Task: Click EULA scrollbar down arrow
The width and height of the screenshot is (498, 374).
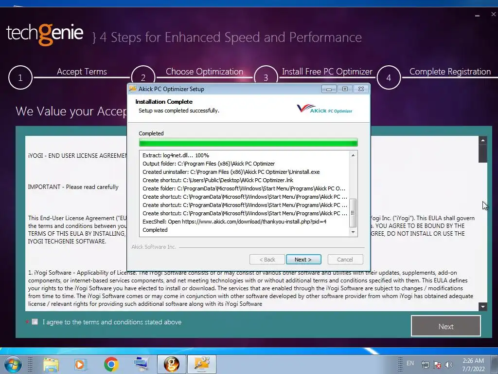Action: [483, 307]
